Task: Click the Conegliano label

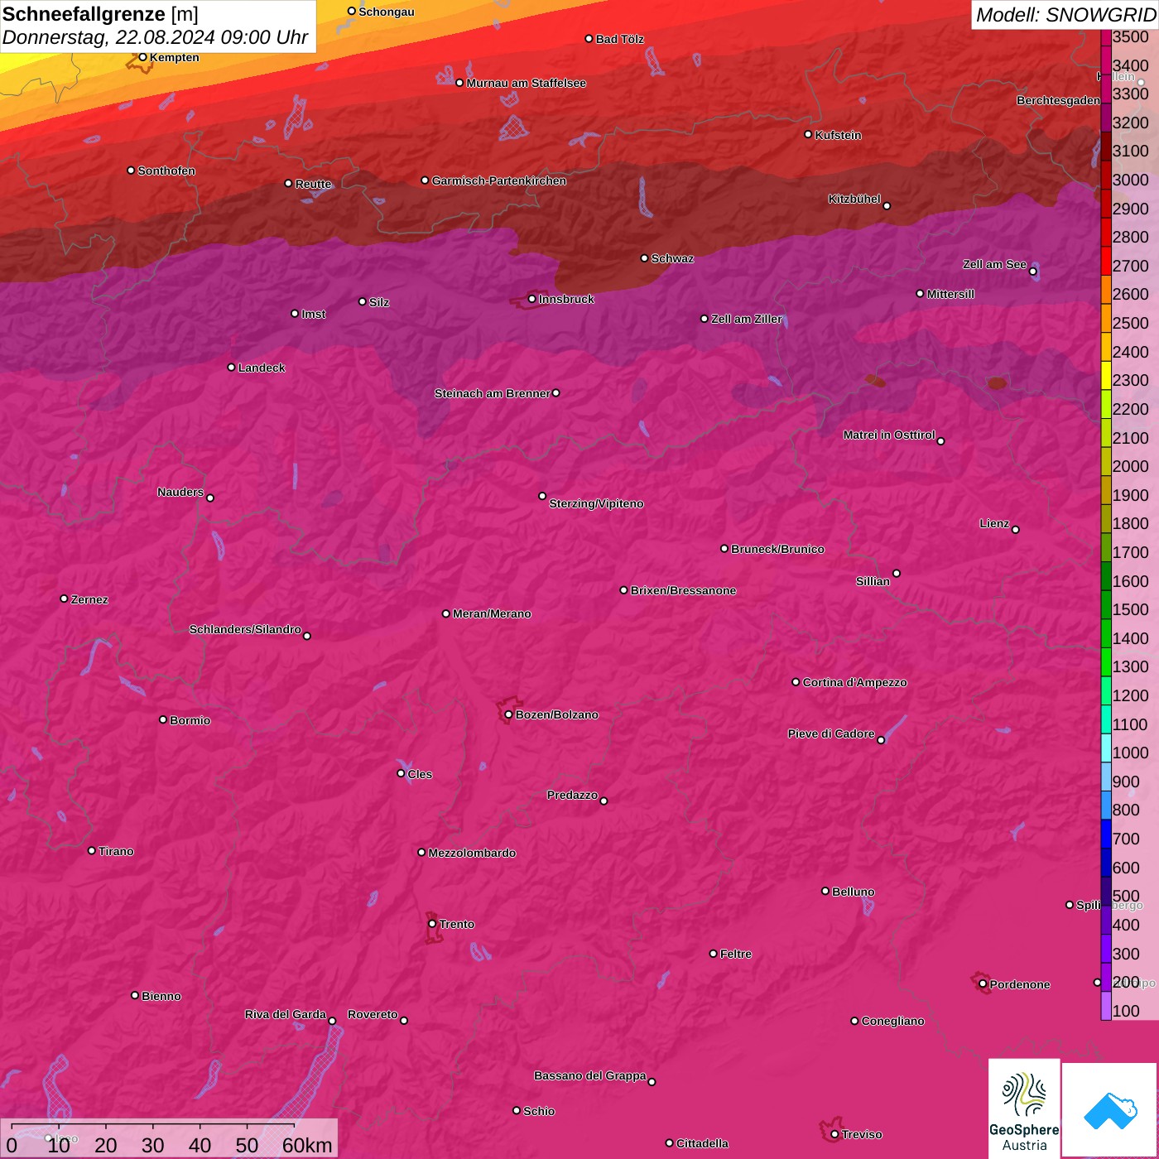Action: click(x=893, y=1021)
